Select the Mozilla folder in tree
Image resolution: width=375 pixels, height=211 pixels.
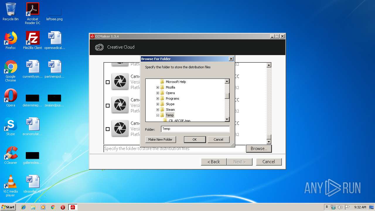click(x=170, y=87)
